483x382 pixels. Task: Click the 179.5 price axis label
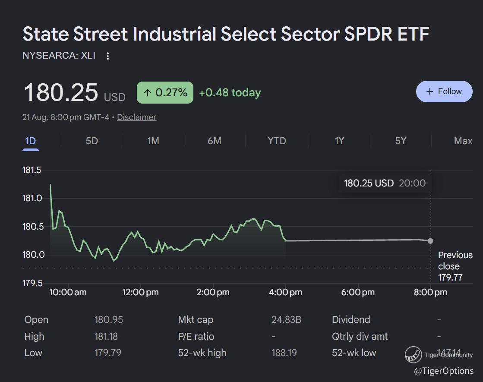[x=32, y=283]
